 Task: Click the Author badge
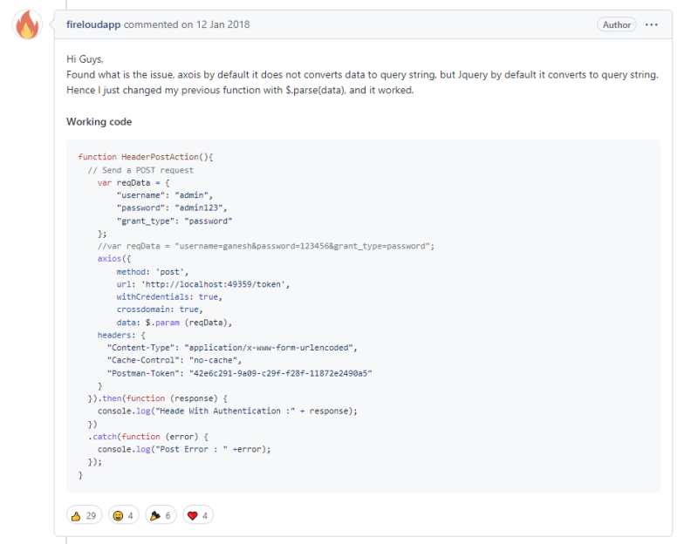point(617,25)
